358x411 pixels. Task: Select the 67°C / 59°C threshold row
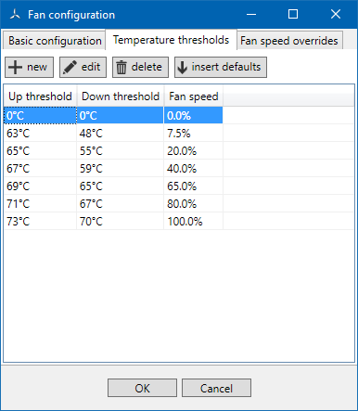[x=179, y=169]
